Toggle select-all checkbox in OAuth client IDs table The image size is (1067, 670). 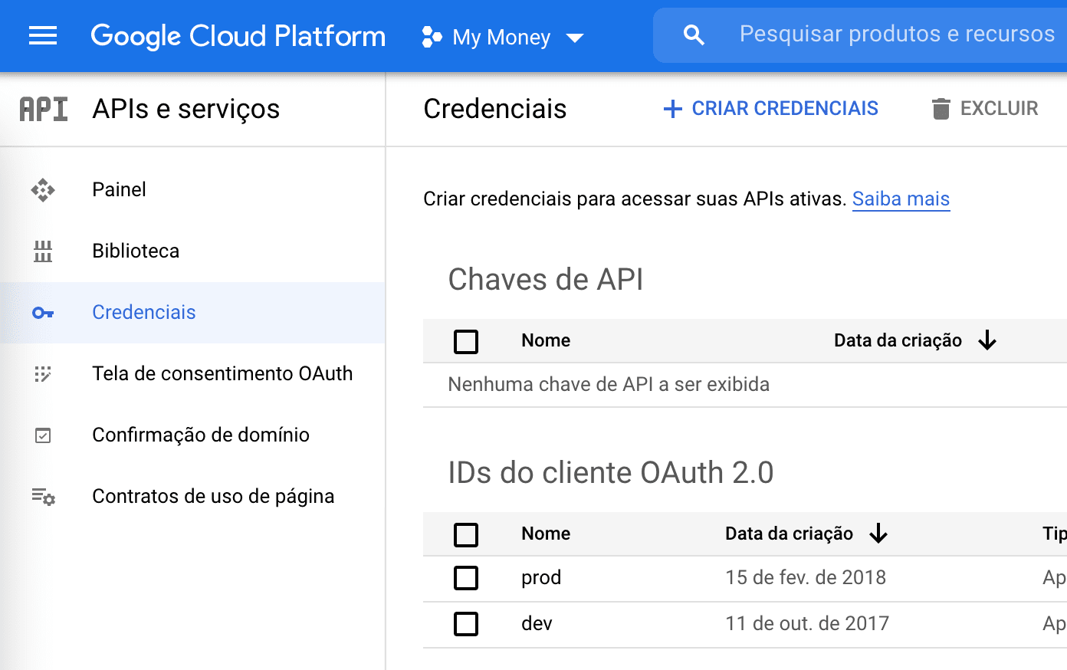click(x=466, y=534)
